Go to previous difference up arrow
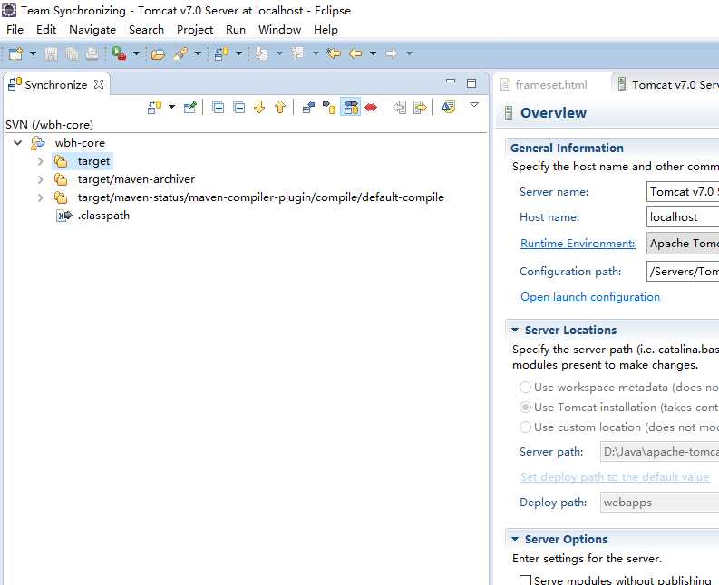Viewport: 719px width, 585px height. 280,107
